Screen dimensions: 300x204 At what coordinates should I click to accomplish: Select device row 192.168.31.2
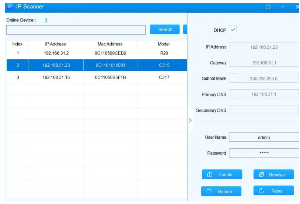click(97, 53)
